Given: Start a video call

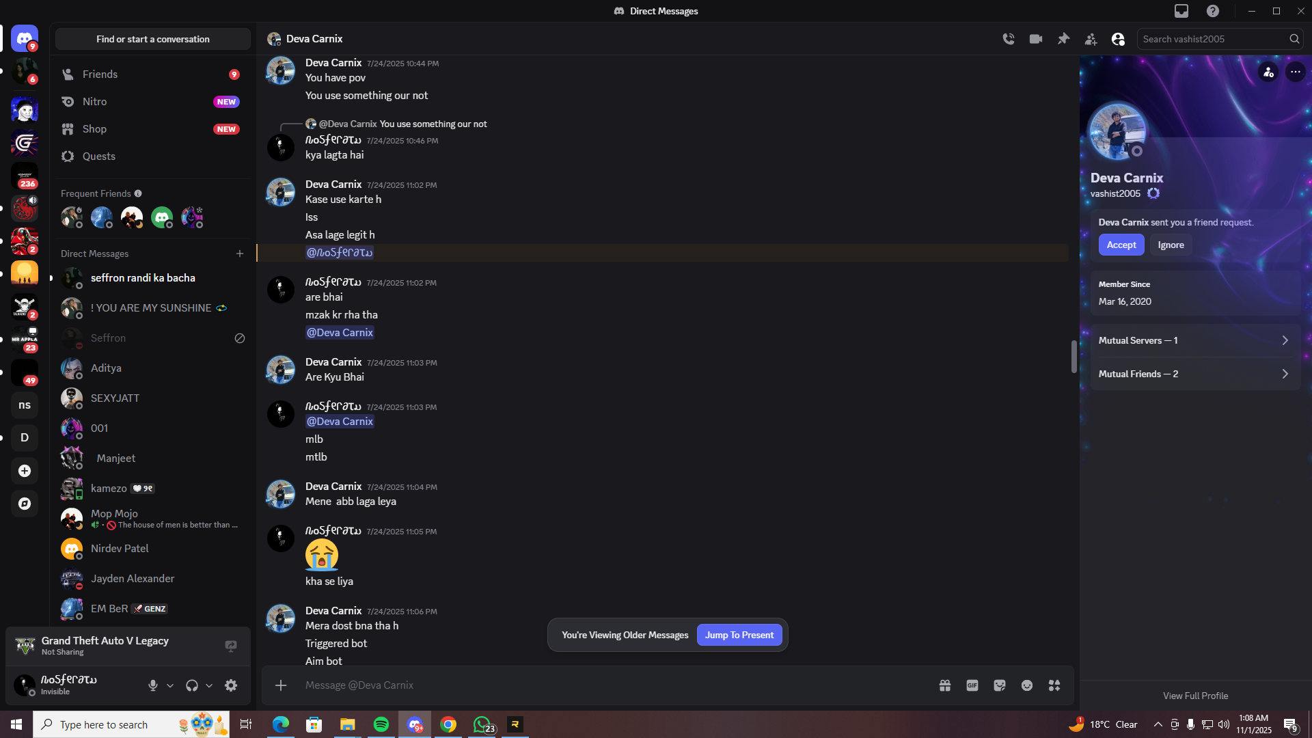Looking at the screenshot, I should click(1036, 39).
